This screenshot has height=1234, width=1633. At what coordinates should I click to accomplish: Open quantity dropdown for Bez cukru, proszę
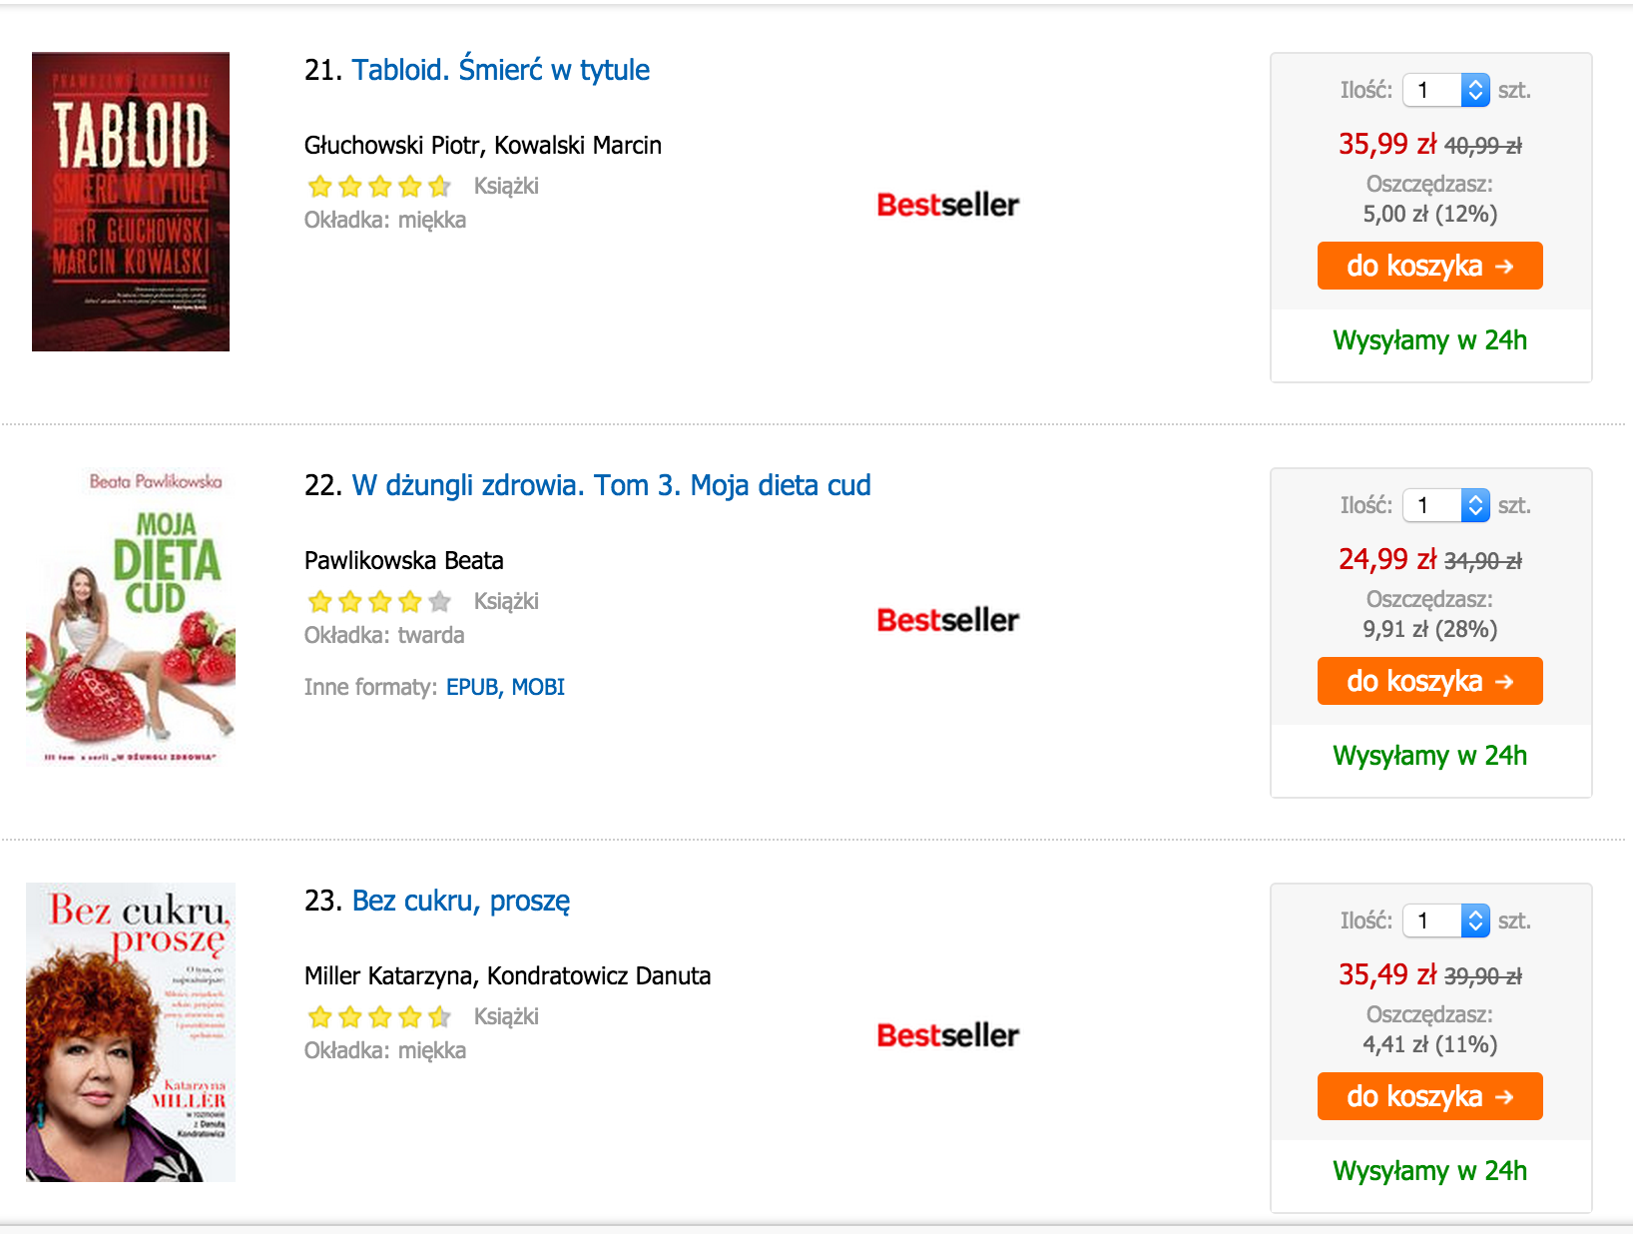[x=1446, y=921]
